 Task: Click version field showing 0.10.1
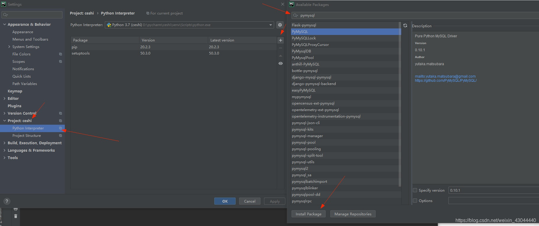(494, 190)
